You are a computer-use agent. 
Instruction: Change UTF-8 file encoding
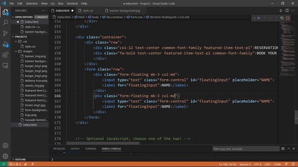click(x=257, y=164)
